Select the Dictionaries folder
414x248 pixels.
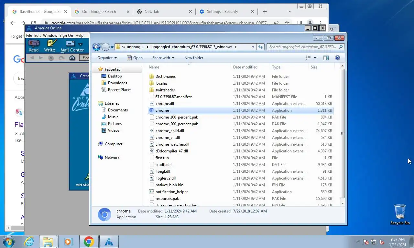click(x=240, y=77)
